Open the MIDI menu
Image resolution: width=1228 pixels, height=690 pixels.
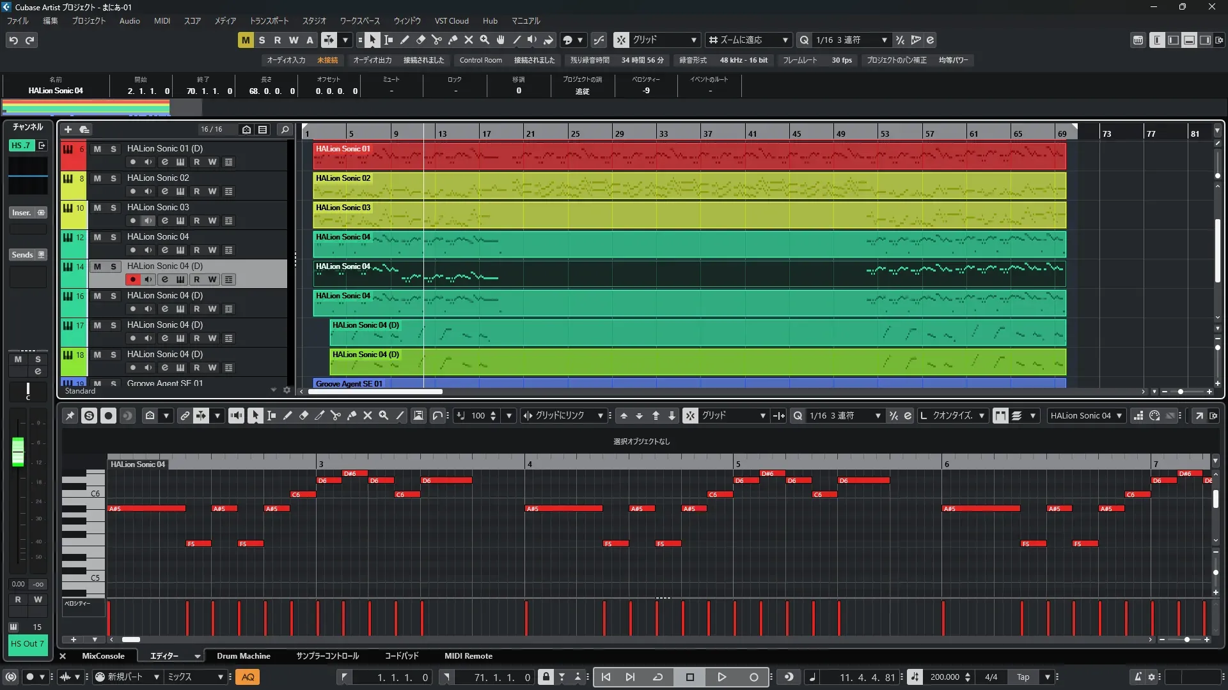[x=162, y=21]
